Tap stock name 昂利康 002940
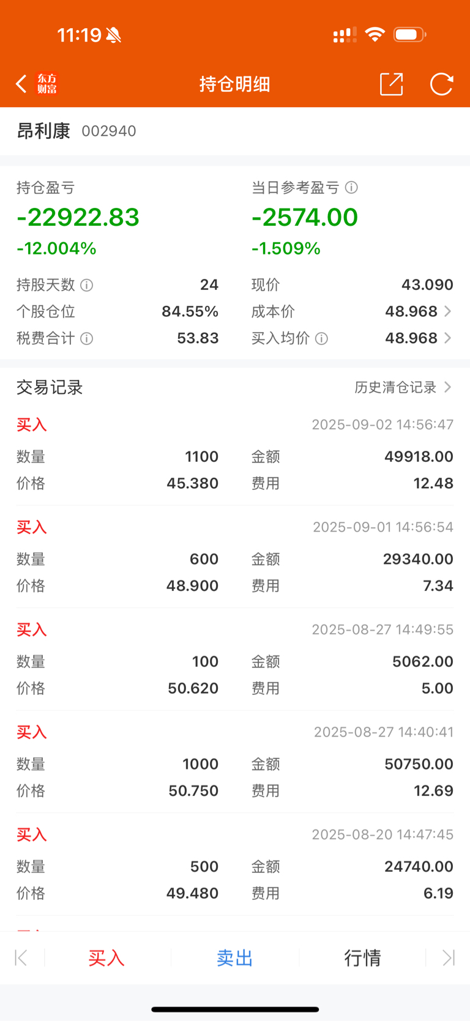Viewport: 470px width, 1021px height. pyautogui.click(x=76, y=131)
